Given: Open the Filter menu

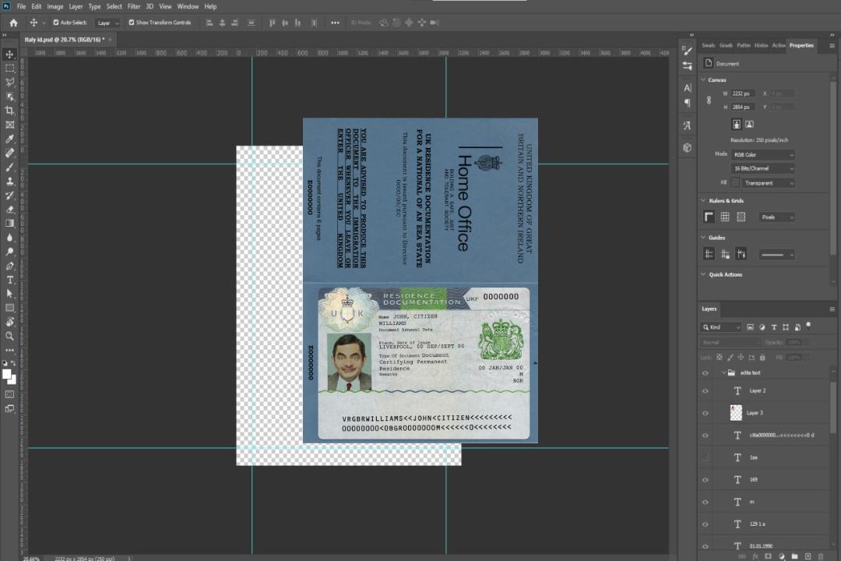Looking at the screenshot, I should pos(134,6).
